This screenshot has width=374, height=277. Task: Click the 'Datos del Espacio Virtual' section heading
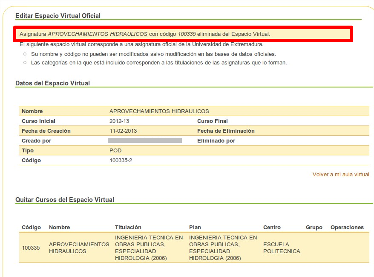(52, 83)
